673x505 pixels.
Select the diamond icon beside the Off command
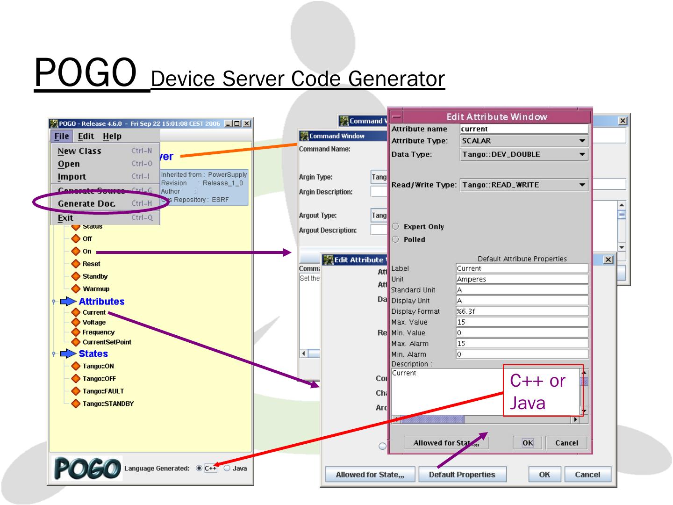coord(76,238)
